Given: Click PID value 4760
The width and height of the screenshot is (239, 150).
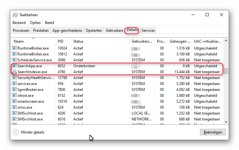Looking at the screenshot, I should click(61, 72).
